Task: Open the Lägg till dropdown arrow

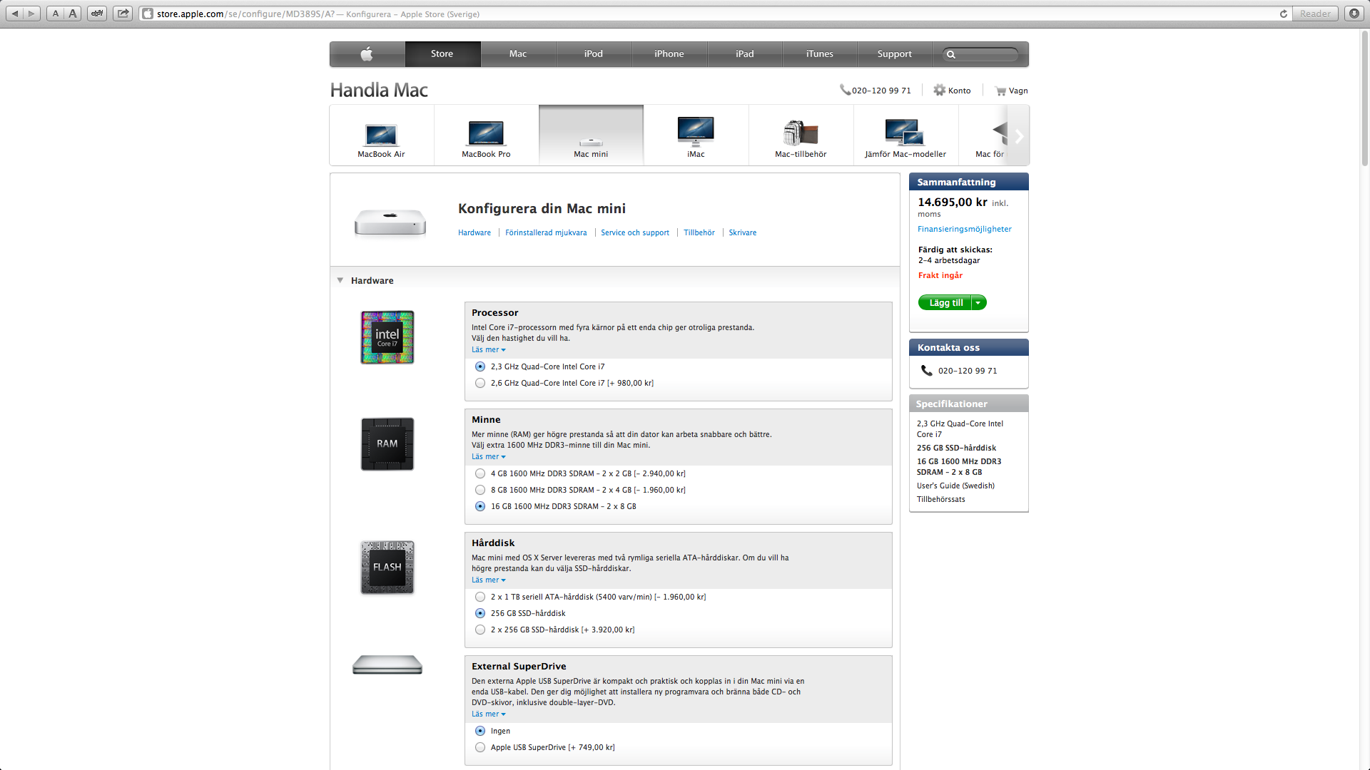Action: (x=978, y=303)
